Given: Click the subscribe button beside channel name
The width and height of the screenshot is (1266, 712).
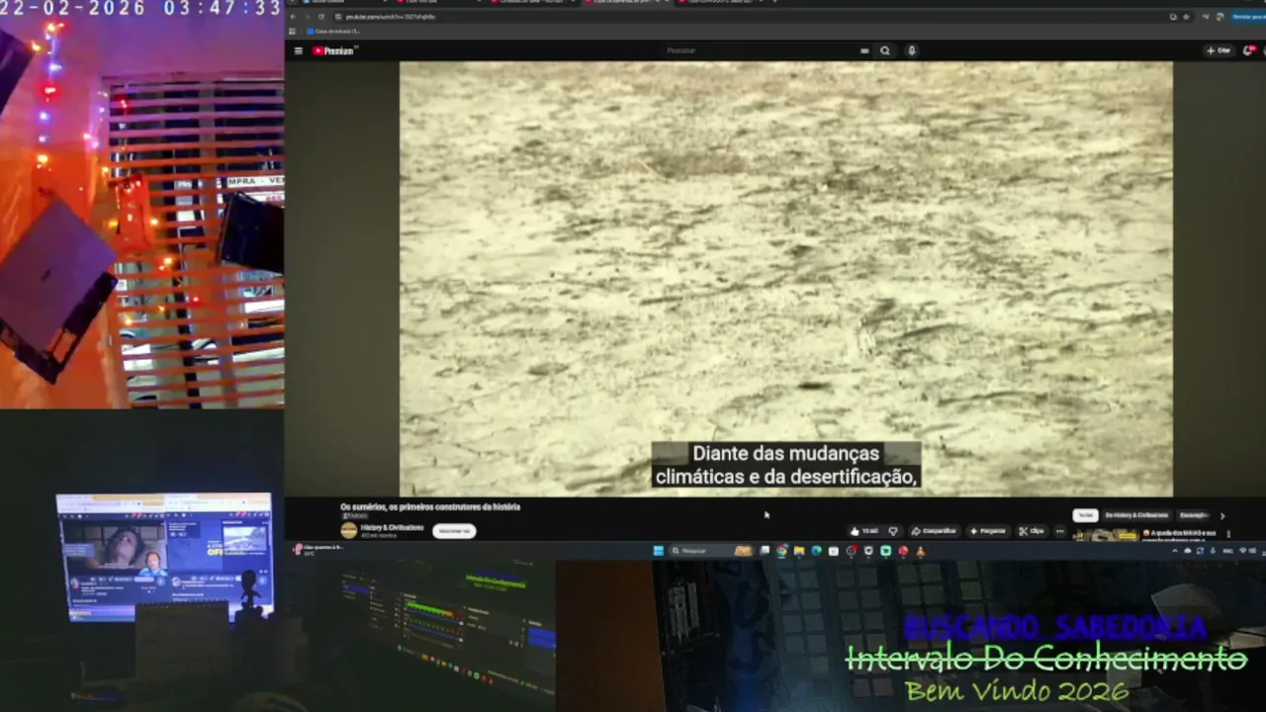Looking at the screenshot, I should (x=454, y=531).
